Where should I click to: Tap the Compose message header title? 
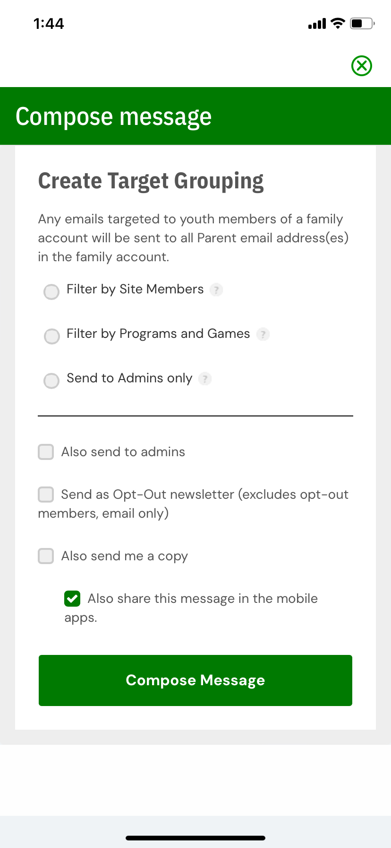[x=113, y=116]
